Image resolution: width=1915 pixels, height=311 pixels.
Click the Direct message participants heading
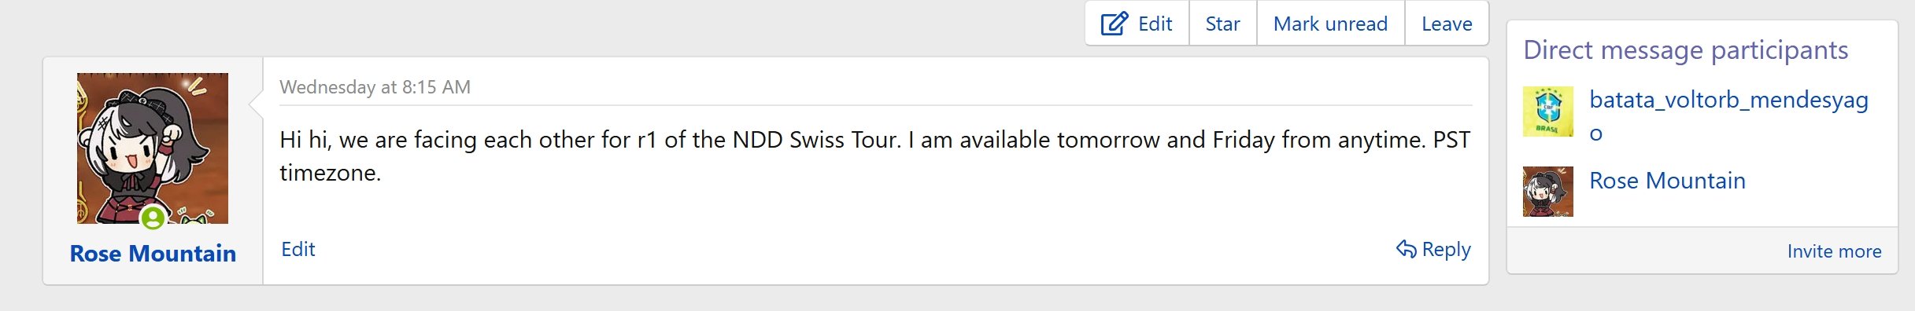(1685, 50)
